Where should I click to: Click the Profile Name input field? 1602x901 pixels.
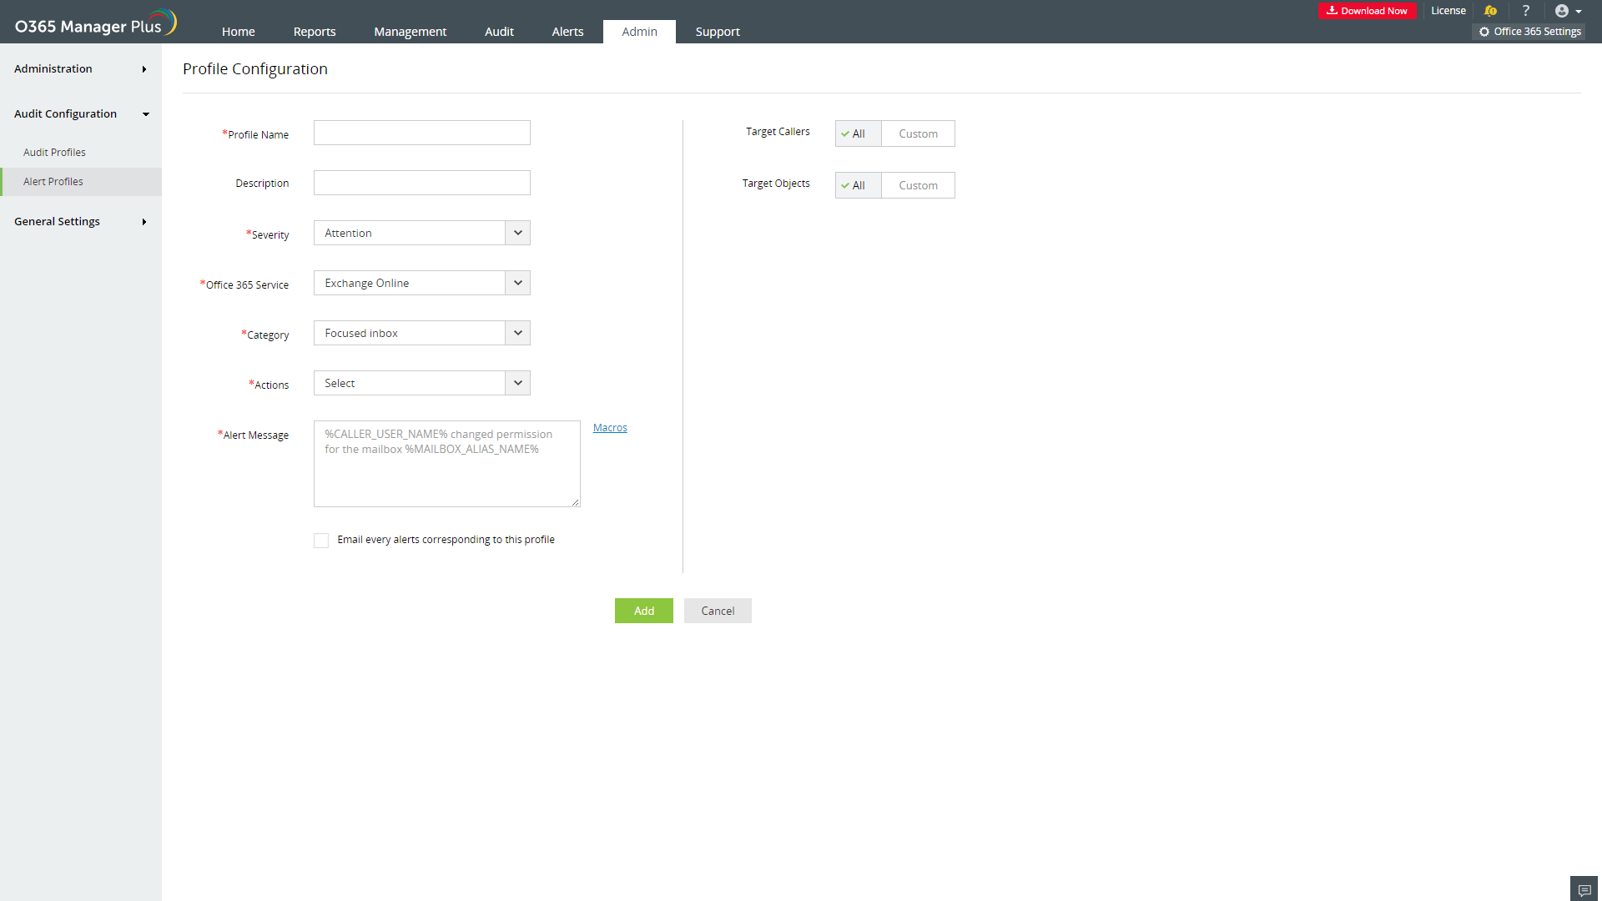421,133
